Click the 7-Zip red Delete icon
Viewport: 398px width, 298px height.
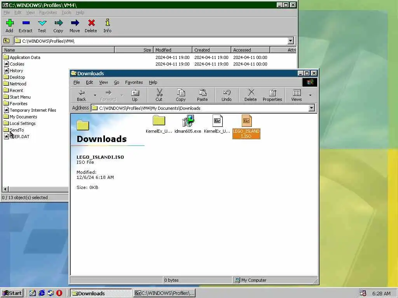(91, 23)
